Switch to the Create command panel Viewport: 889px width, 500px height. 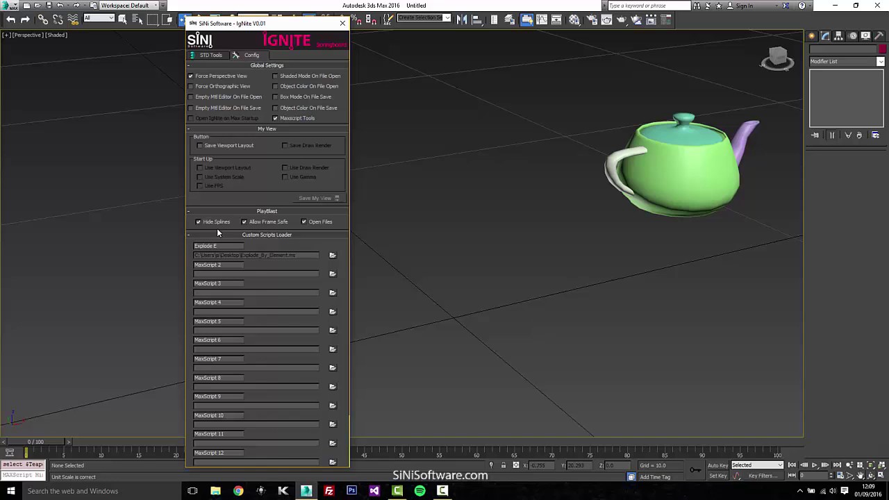[811, 36]
